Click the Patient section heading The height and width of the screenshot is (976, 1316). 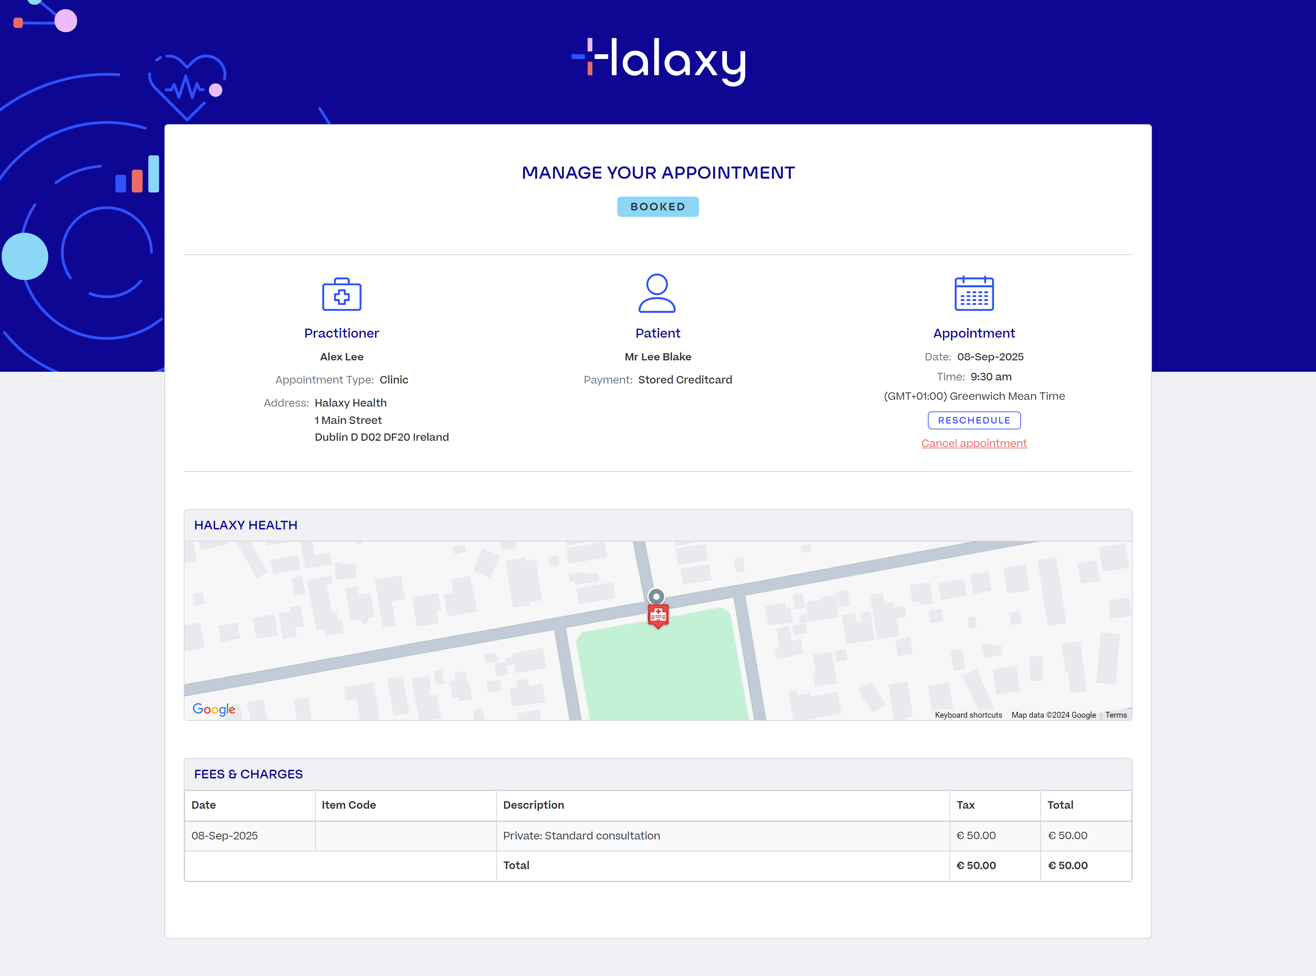[x=658, y=333]
